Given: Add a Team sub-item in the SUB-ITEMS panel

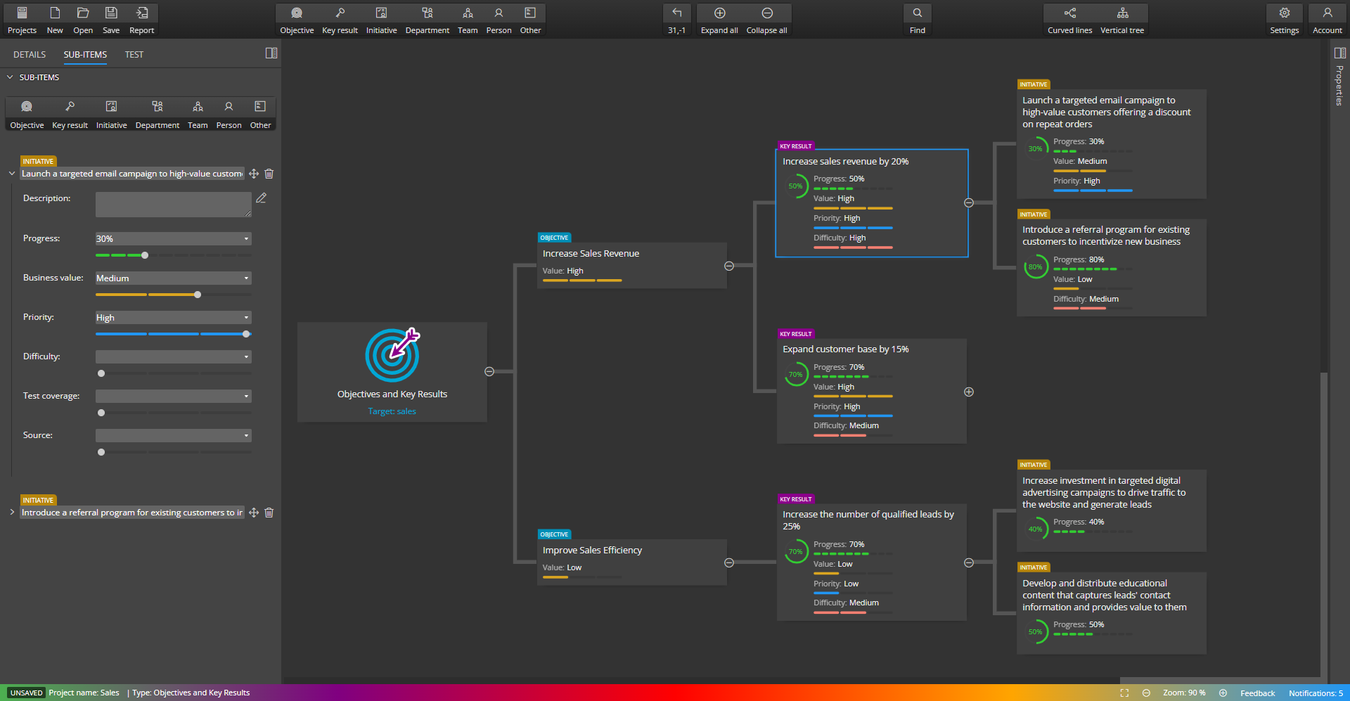Looking at the screenshot, I should (x=198, y=111).
